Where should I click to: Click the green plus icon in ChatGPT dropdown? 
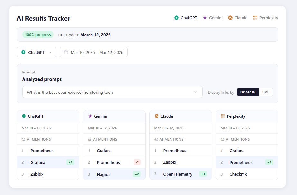click(x=23, y=52)
